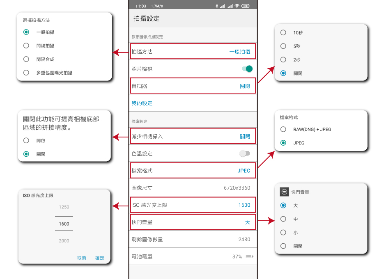Enable the 色溫設定 switch
386x279 pixels.
[x=245, y=153]
